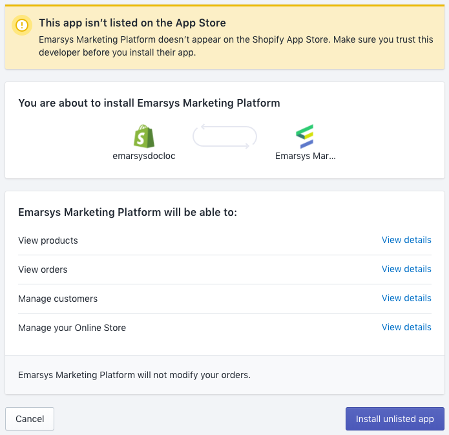The height and width of the screenshot is (435, 449).
Task: Click 'This app isn't listed' banner heading
Action: click(132, 23)
